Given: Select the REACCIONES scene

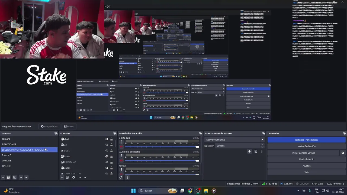Looking at the screenshot, I should (x=29, y=144).
